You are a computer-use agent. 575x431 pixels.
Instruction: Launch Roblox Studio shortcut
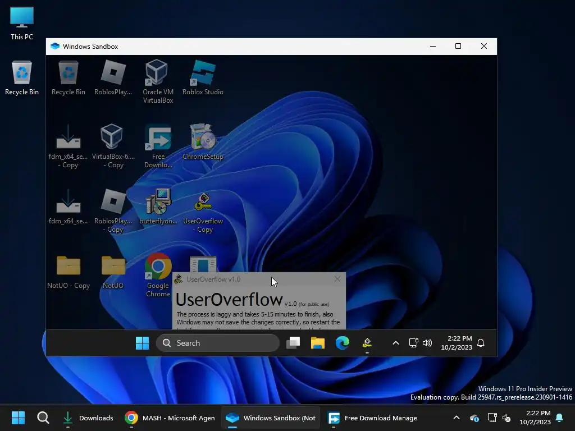[203, 78]
